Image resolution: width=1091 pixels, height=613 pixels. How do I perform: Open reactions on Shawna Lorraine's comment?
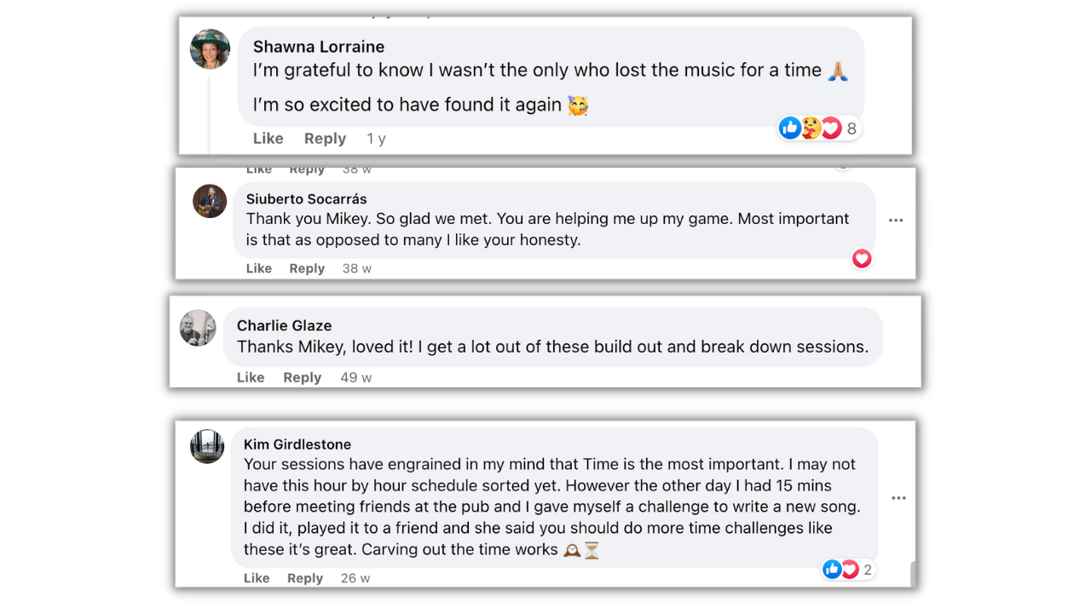point(818,129)
